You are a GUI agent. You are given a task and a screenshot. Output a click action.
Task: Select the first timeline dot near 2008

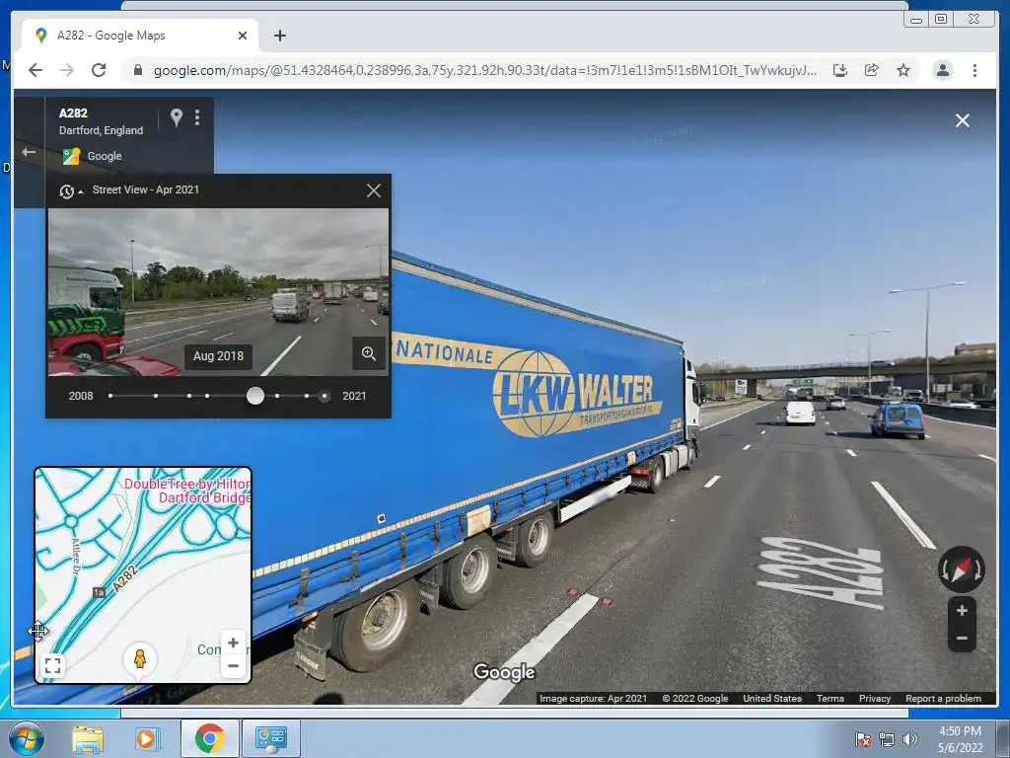click(110, 396)
